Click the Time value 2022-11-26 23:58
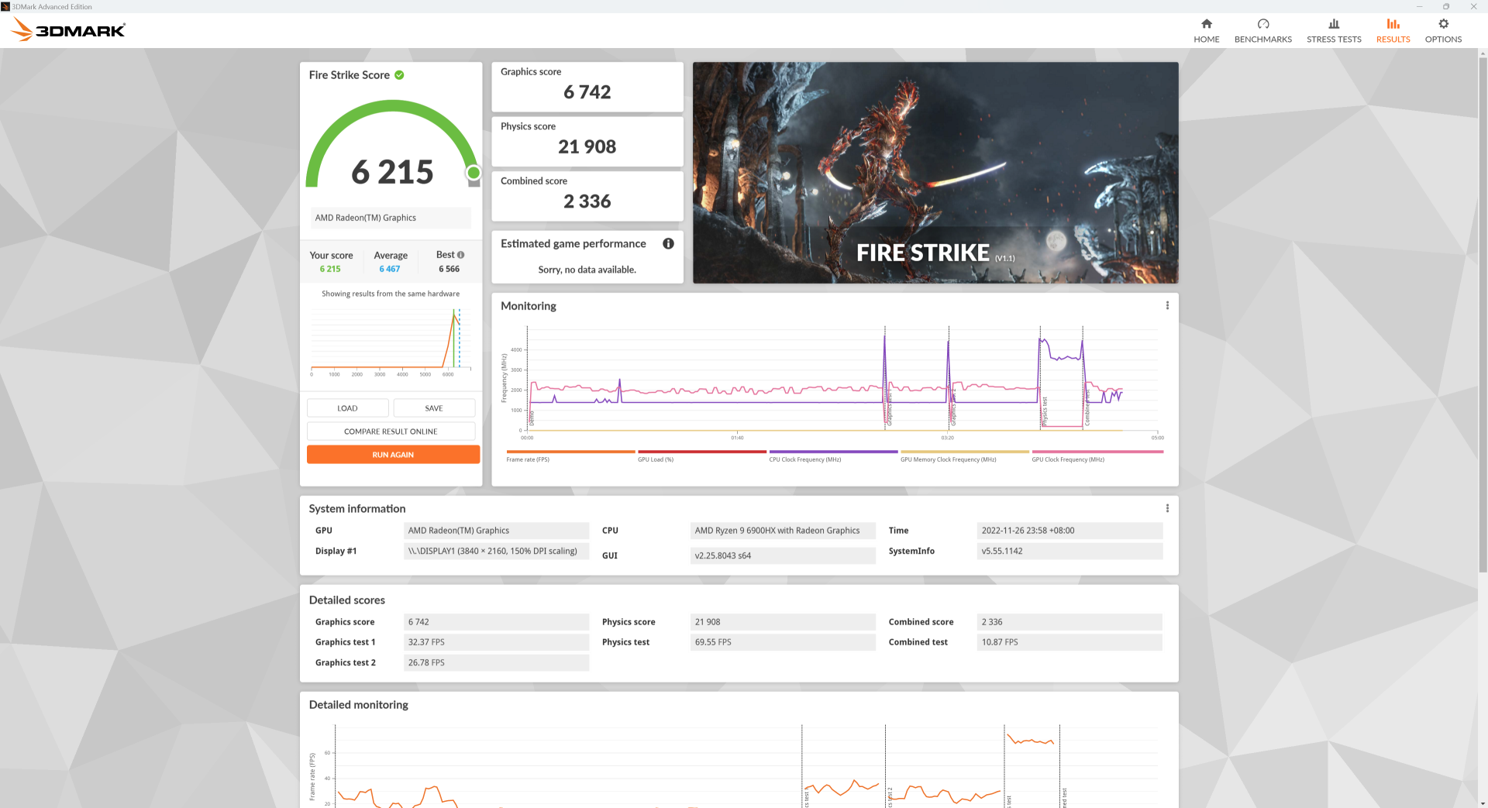Image resolution: width=1488 pixels, height=808 pixels. (x=1069, y=531)
